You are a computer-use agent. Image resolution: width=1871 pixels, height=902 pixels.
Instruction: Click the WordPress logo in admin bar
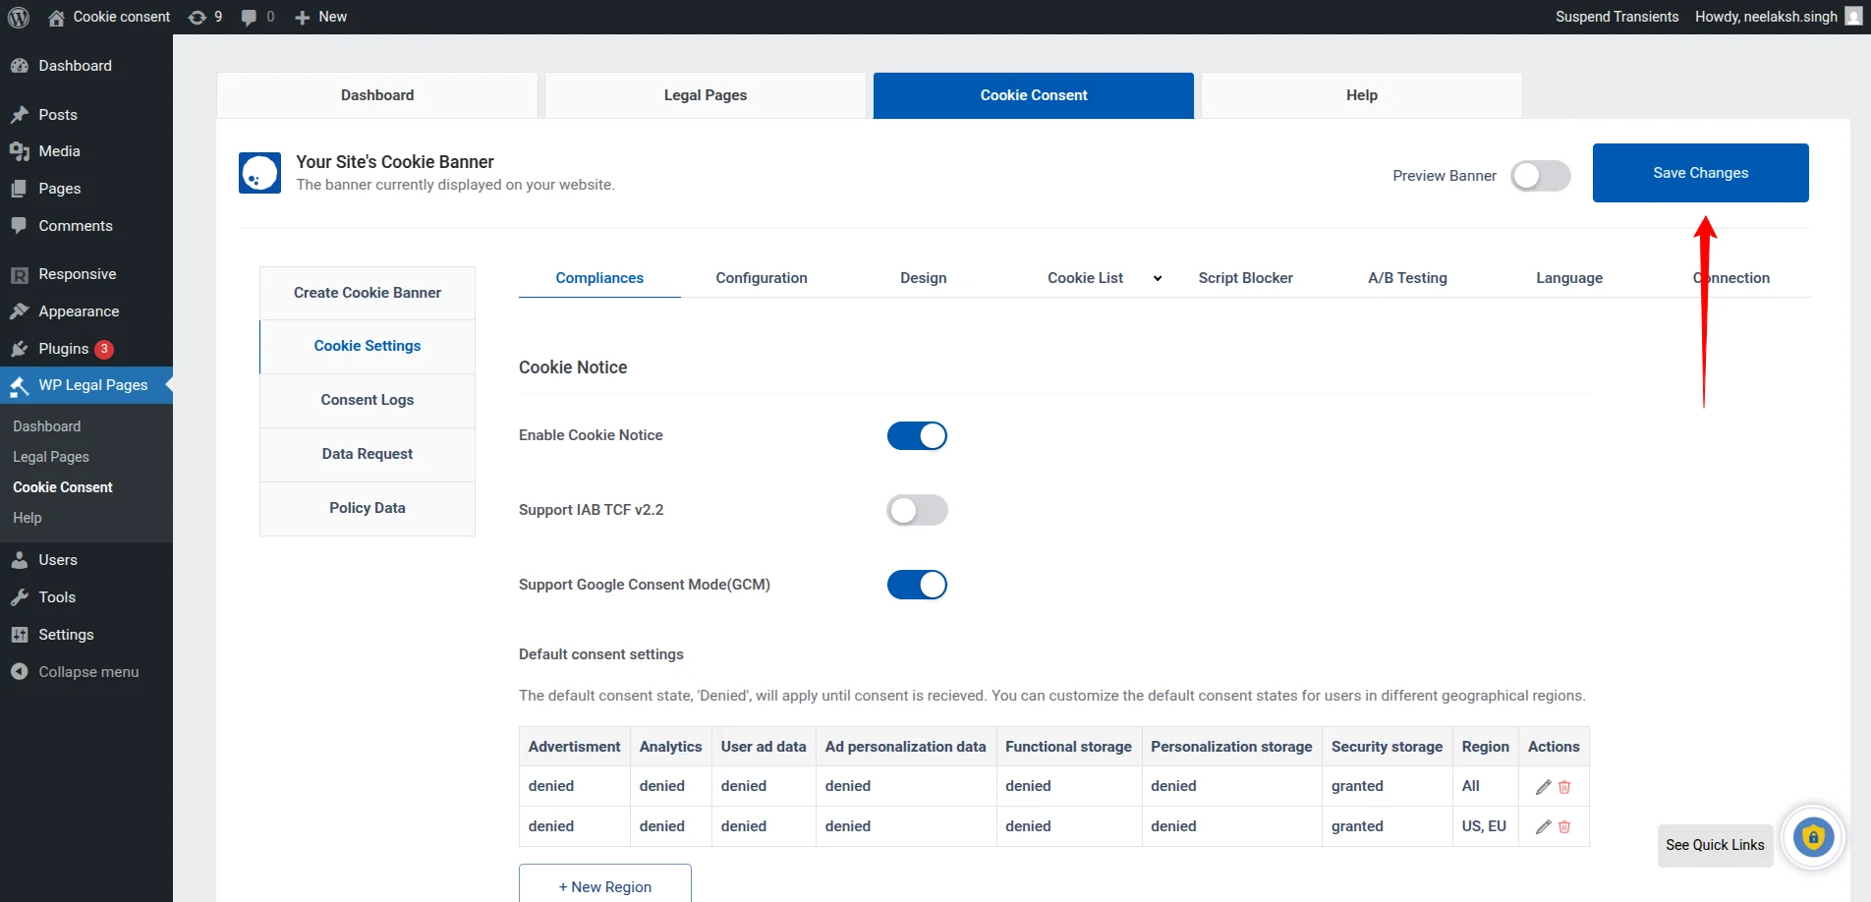(19, 17)
